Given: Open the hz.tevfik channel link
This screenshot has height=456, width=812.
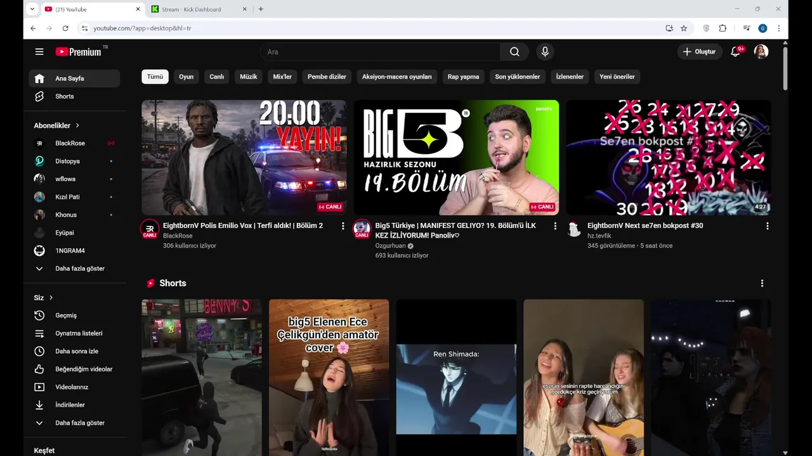Looking at the screenshot, I should 599,236.
